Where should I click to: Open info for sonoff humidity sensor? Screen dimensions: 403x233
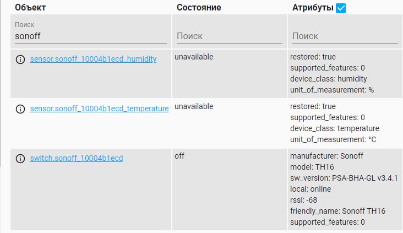20,59
